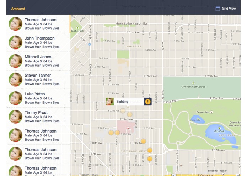Click the WHITTIER neighborhood label
The image size is (247, 176).
pos(134,47)
